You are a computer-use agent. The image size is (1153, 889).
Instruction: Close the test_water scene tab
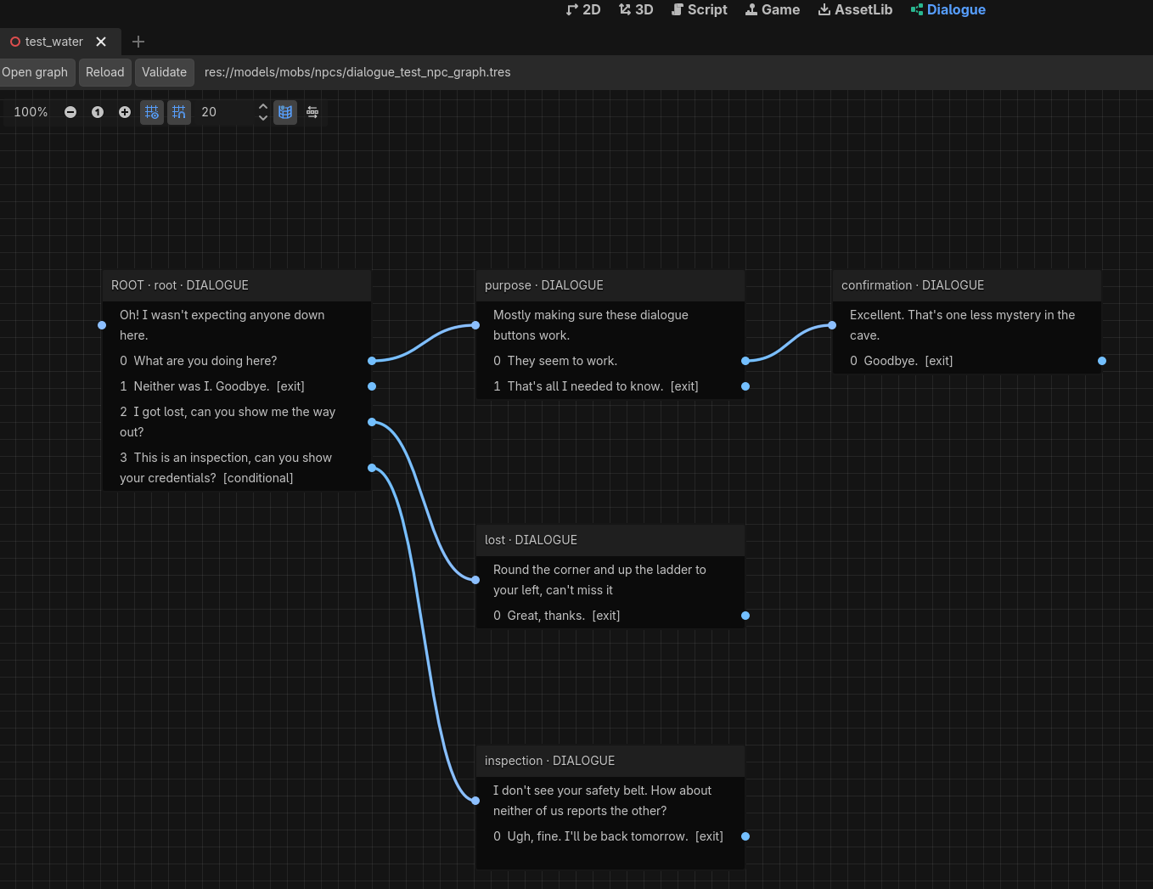point(101,42)
